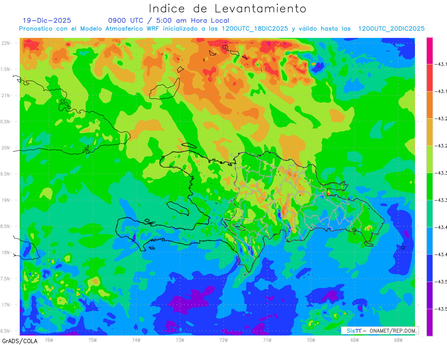Click the '70W' longitude label

tap(311, 340)
